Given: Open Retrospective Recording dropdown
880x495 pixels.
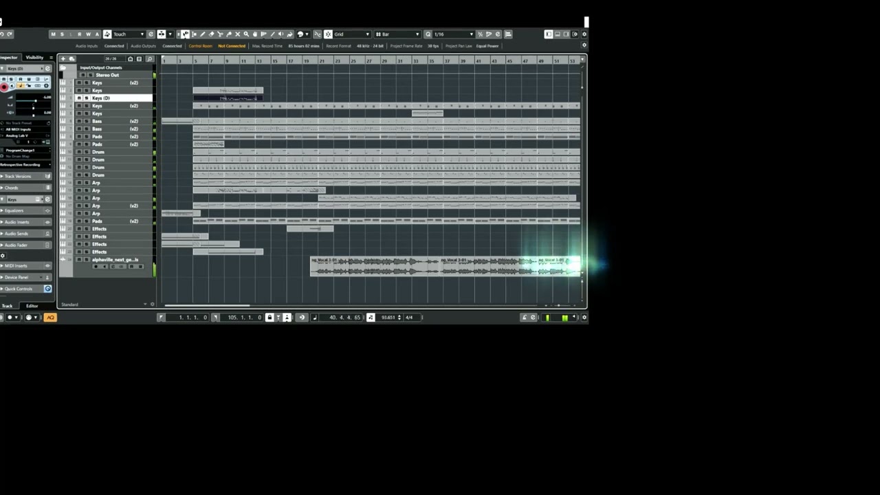Looking at the screenshot, I should [25, 164].
